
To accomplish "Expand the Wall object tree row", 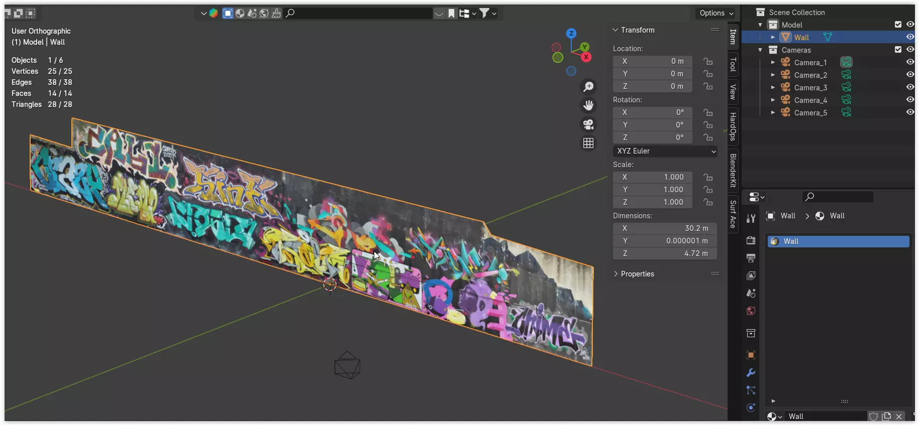I will click(x=773, y=37).
